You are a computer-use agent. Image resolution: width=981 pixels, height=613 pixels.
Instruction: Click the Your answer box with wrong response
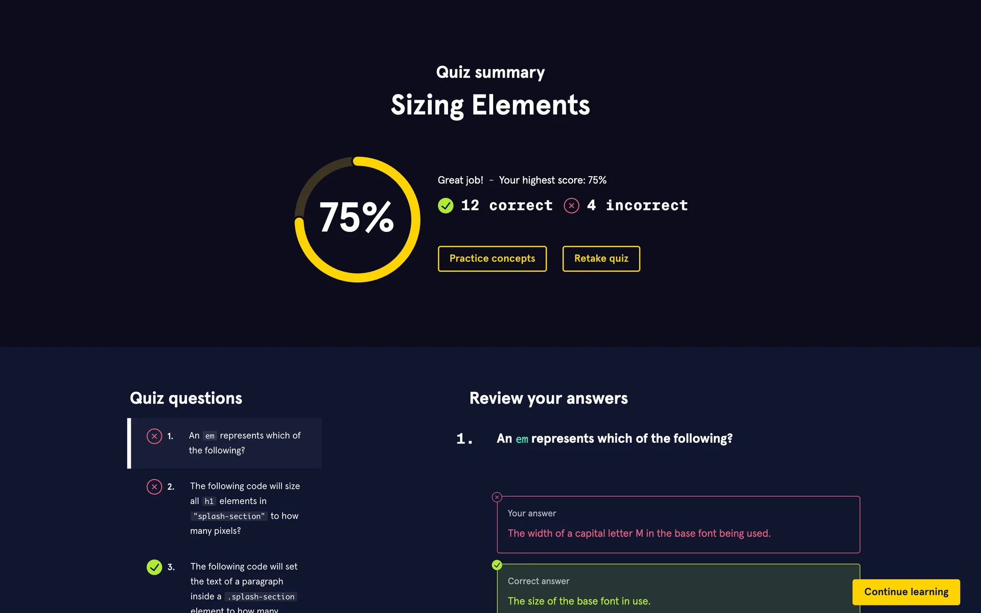[678, 525]
